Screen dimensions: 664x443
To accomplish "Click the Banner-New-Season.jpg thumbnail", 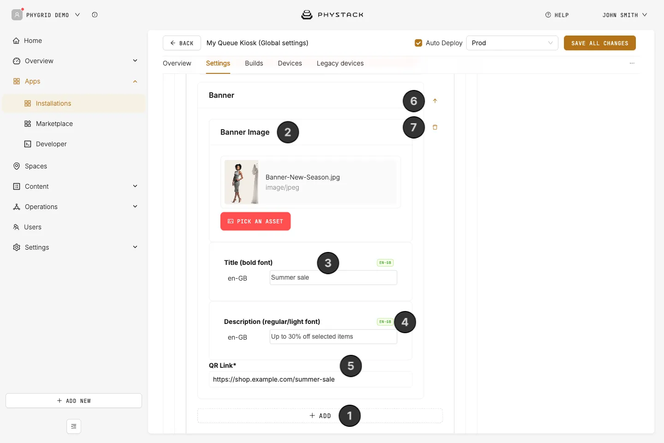I will [241, 182].
